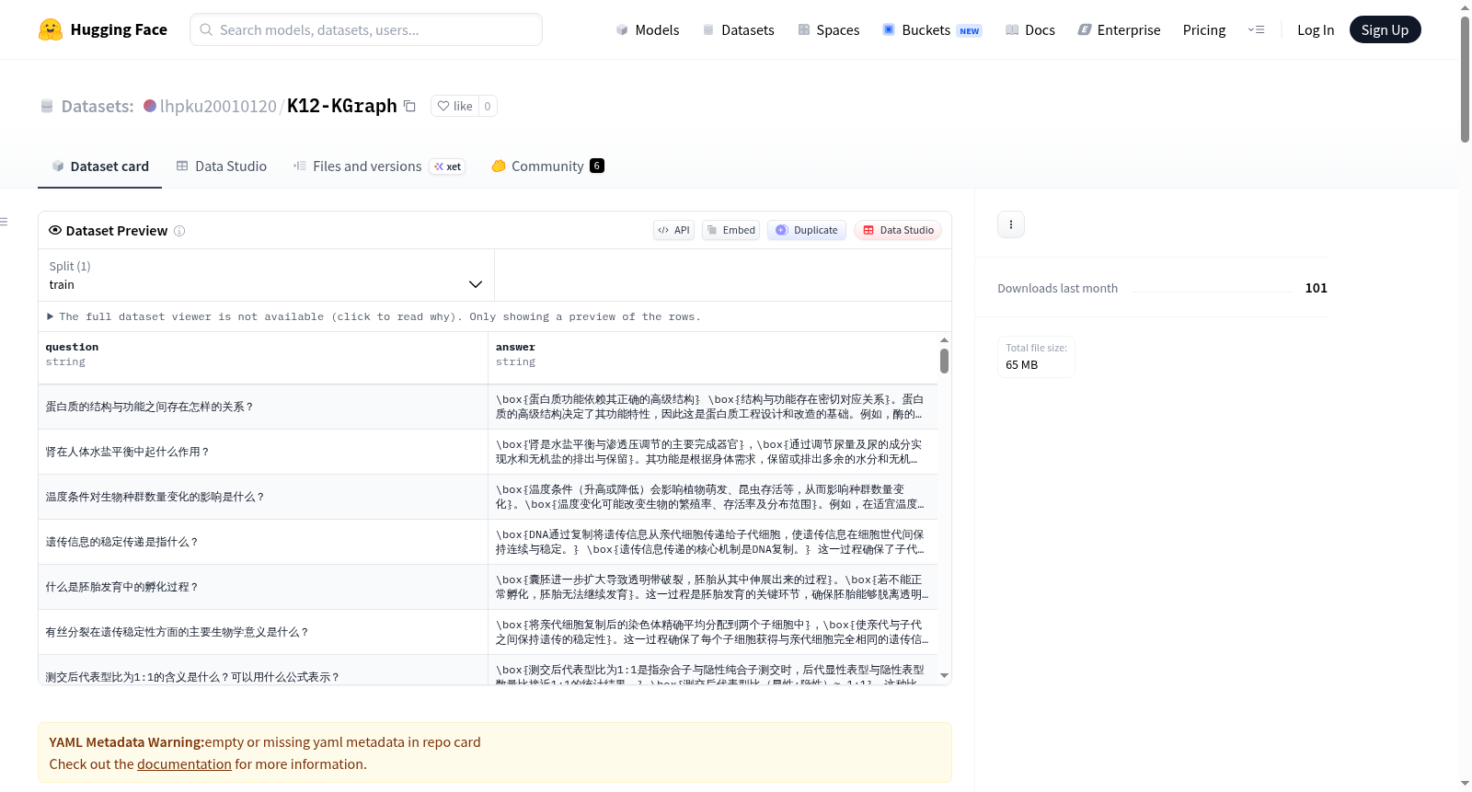The image size is (1472, 792).
Task: Click the preview table scroll up arrow
Action: 944,339
